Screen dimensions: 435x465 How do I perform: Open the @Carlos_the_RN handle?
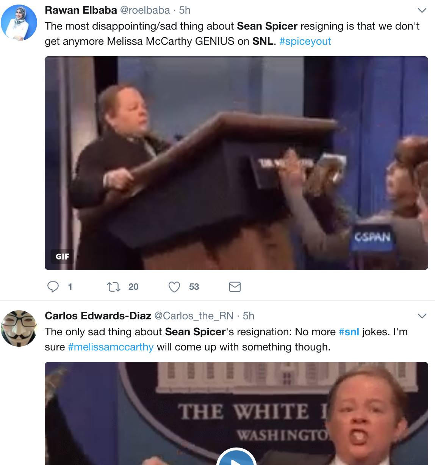pos(194,316)
